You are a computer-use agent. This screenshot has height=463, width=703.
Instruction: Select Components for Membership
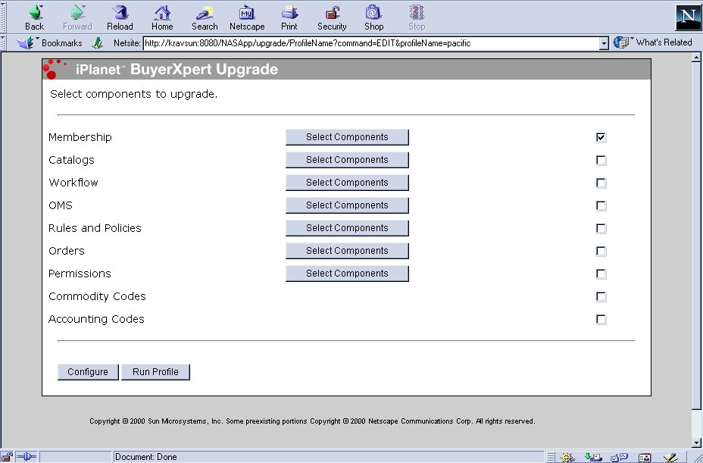click(347, 137)
